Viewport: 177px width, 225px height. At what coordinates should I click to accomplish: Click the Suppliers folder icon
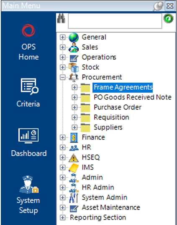tap(85, 128)
